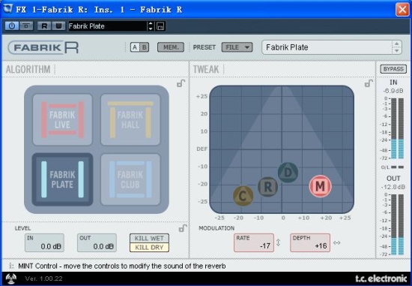Switch to the B comparison slot
The image size is (412, 286).
(x=145, y=47)
